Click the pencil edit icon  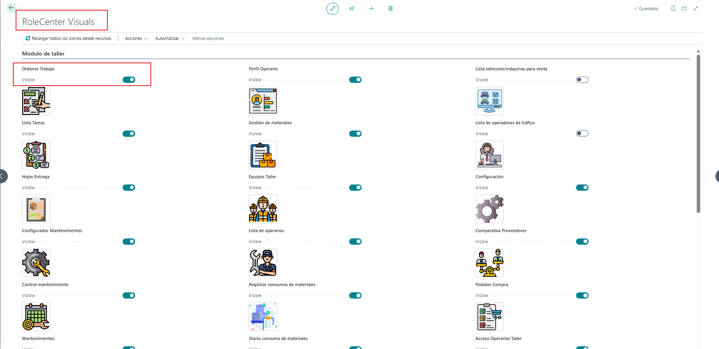(x=332, y=9)
